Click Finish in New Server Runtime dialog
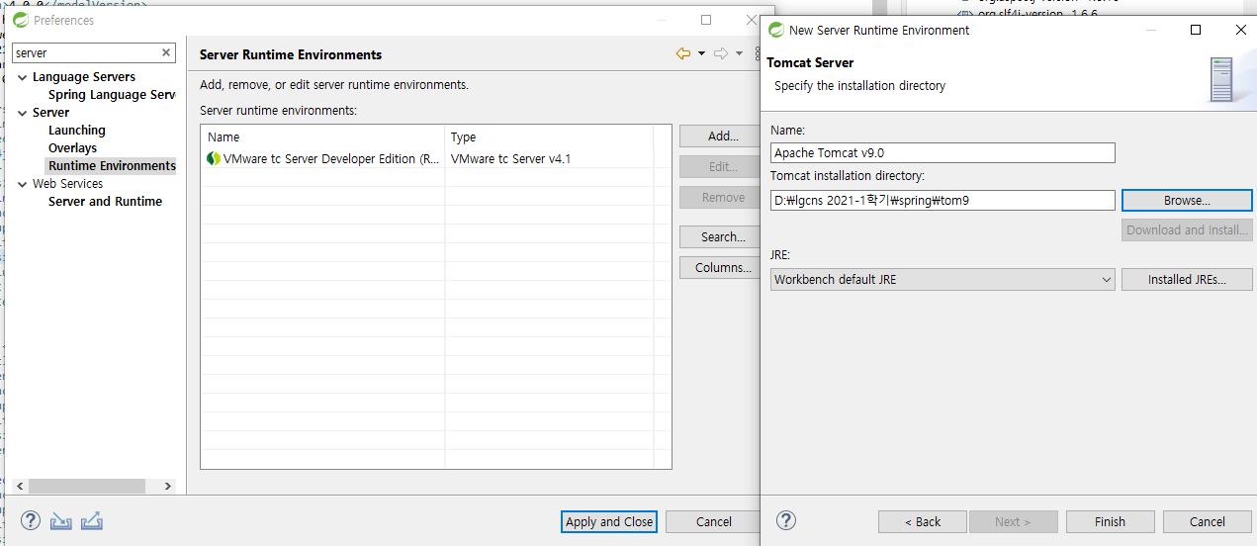 pyautogui.click(x=1110, y=522)
